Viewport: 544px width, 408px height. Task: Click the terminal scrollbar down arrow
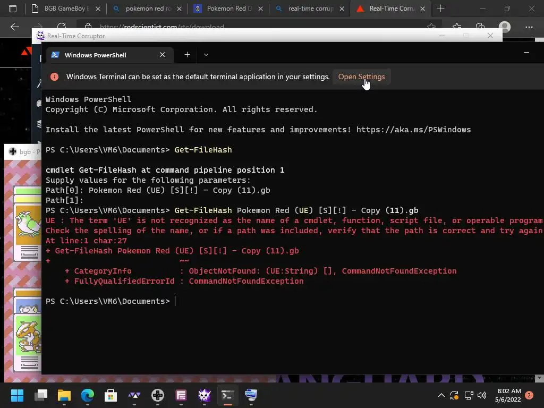[539, 378]
